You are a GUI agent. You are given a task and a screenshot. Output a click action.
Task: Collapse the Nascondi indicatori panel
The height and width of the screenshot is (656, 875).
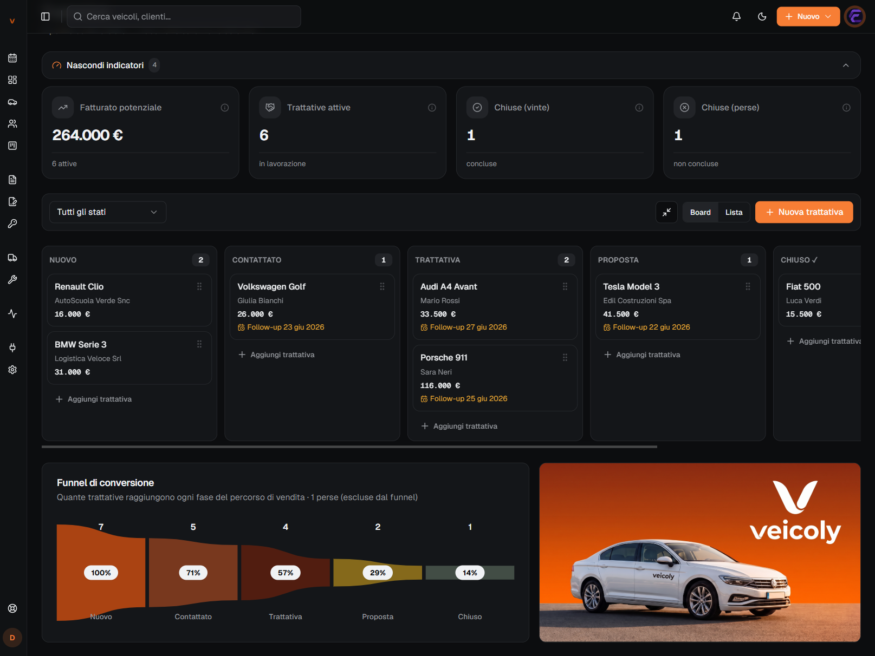846,65
